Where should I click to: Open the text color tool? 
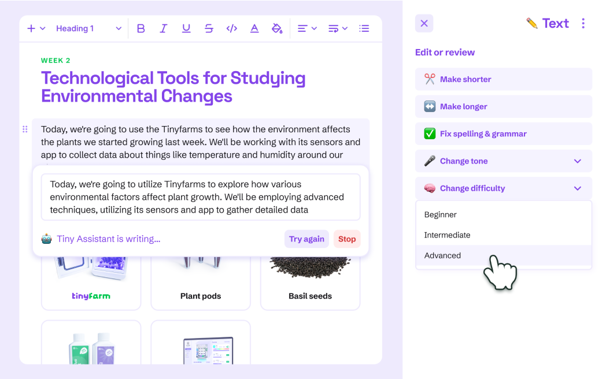pyautogui.click(x=254, y=28)
